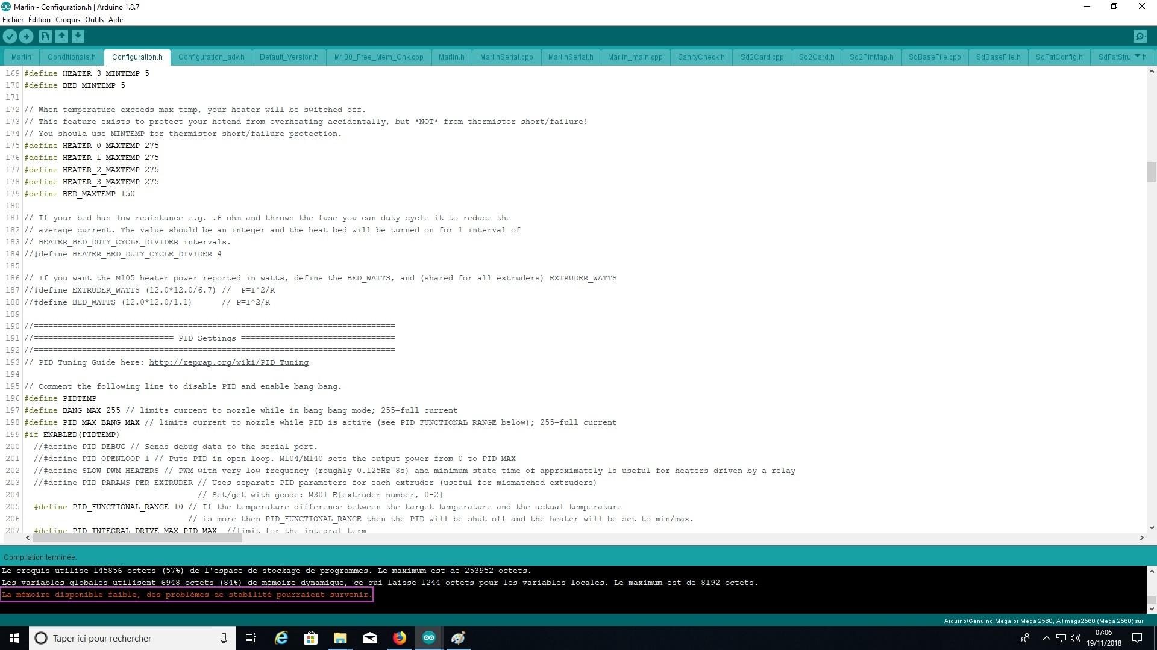1157x650 pixels.
Task: Open the SanityCheck.h tab
Action: [x=701, y=57]
